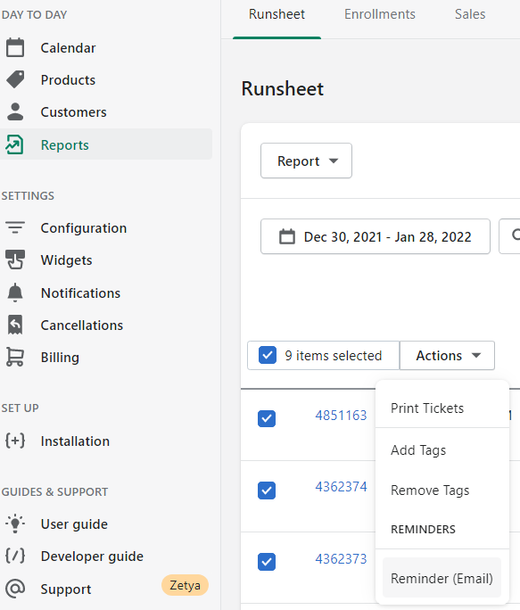This screenshot has width=520, height=610.
Task: Open the Calendar icon in sidebar
Action: [15, 48]
